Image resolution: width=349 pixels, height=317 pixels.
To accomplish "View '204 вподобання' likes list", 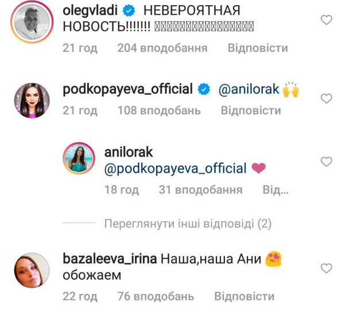I will point(162,48).
